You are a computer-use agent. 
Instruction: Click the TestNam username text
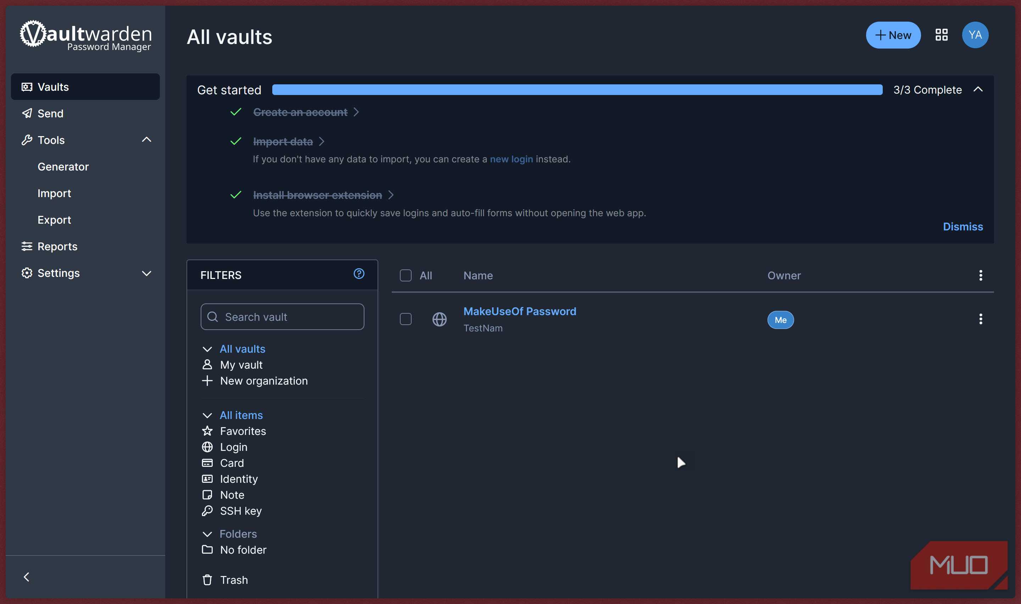[482, 328]
